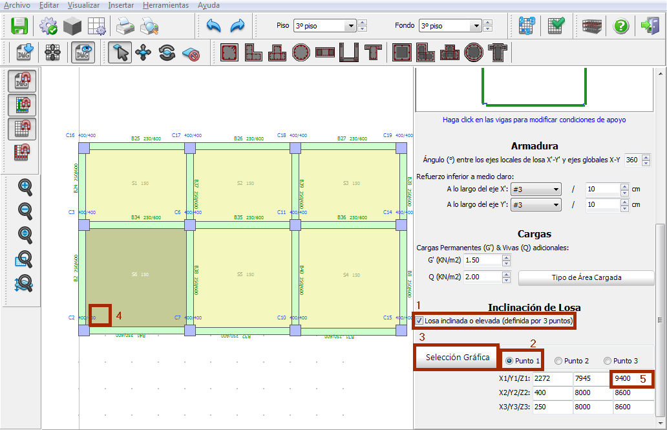Click the print preview icon

pyautogui.click(x=149, y=26)
